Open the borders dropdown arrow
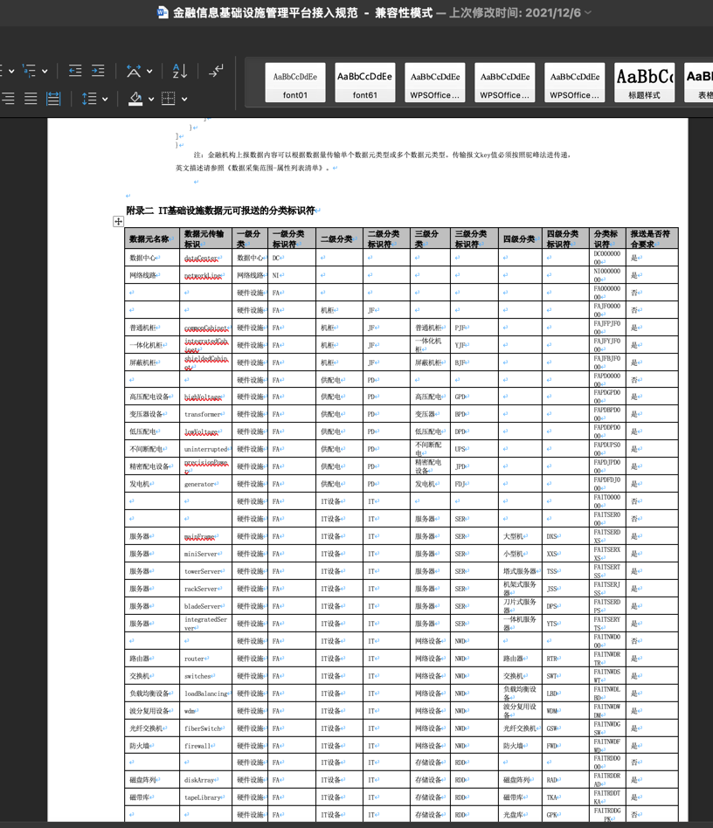713x828 pixels. pos(184,99)
